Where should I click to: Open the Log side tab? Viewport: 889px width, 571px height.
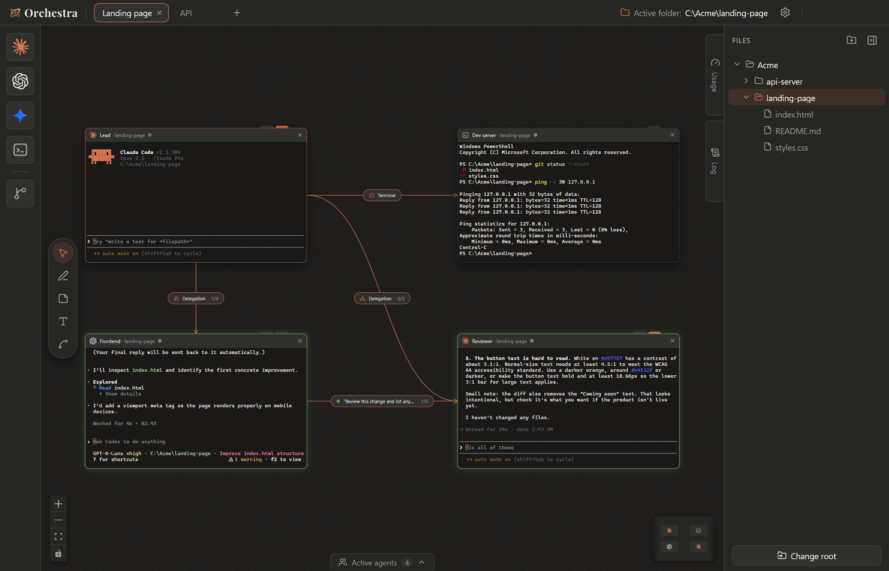point(715,162)
